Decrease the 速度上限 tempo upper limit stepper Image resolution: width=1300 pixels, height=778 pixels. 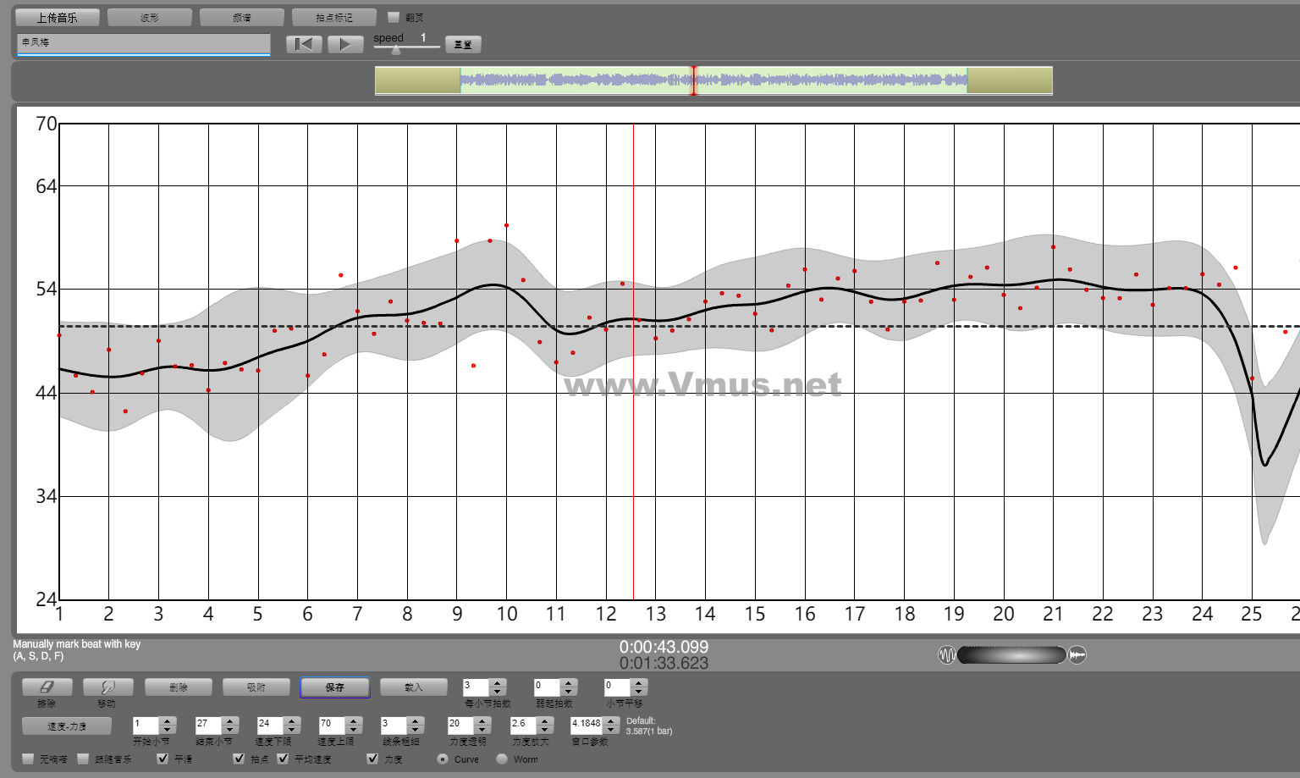tap(354, 730)
